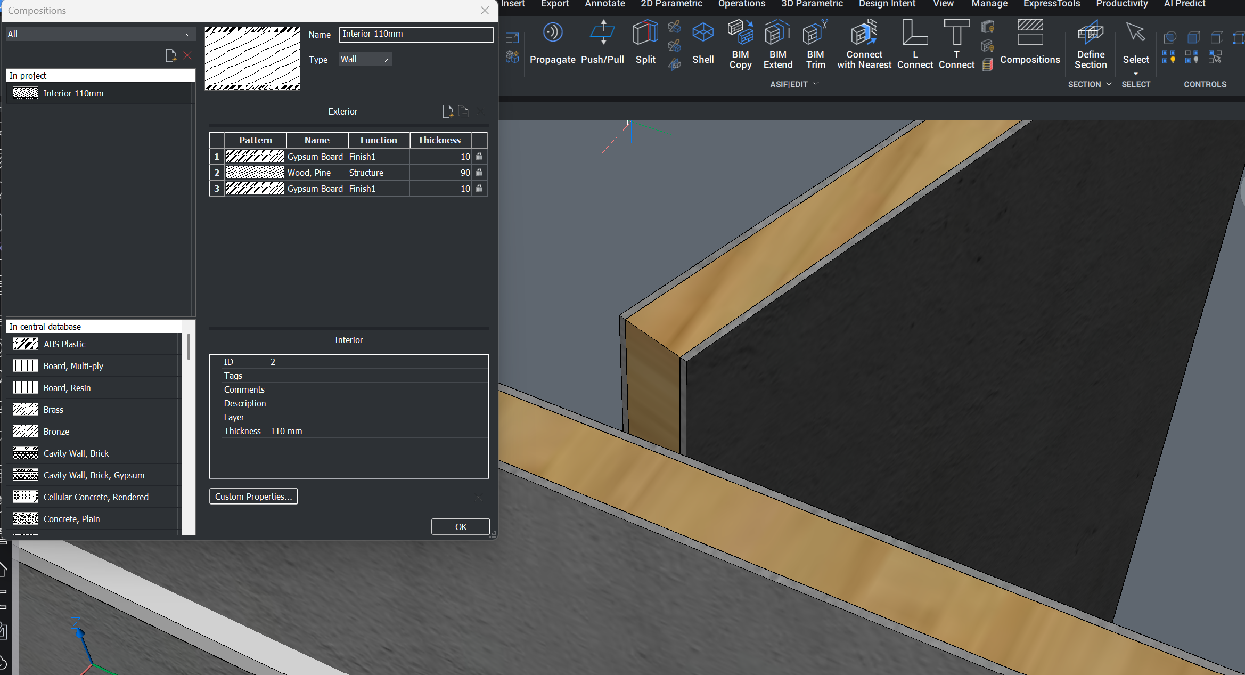
Task: Expand the ASIF|EDIT panel chevron
Action: coord(816,84)
